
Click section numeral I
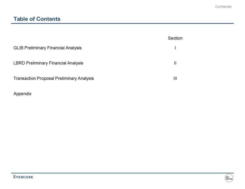175,48
